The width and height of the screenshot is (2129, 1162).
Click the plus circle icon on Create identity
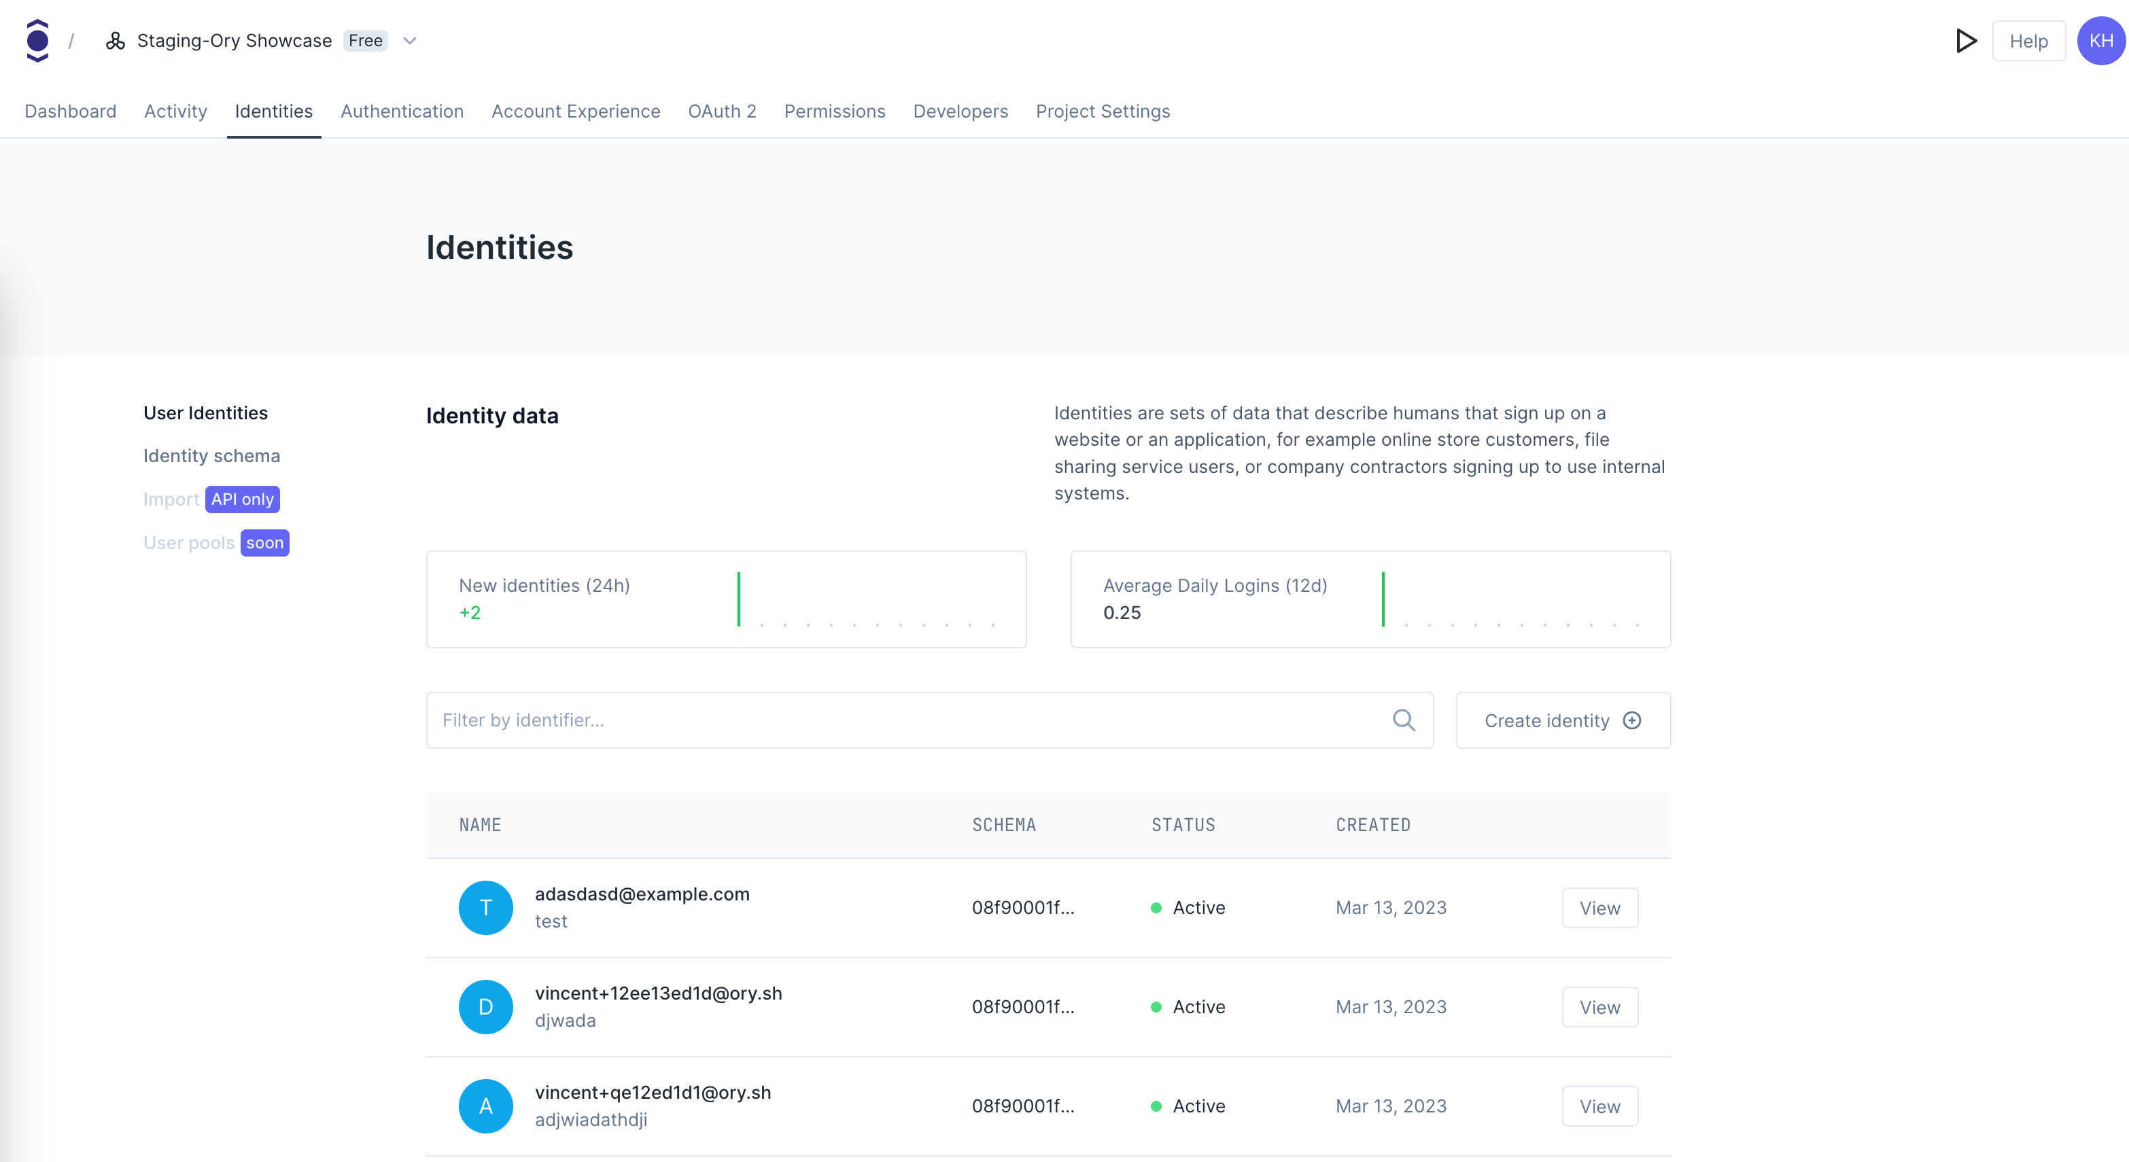[x=1631, y=720]
